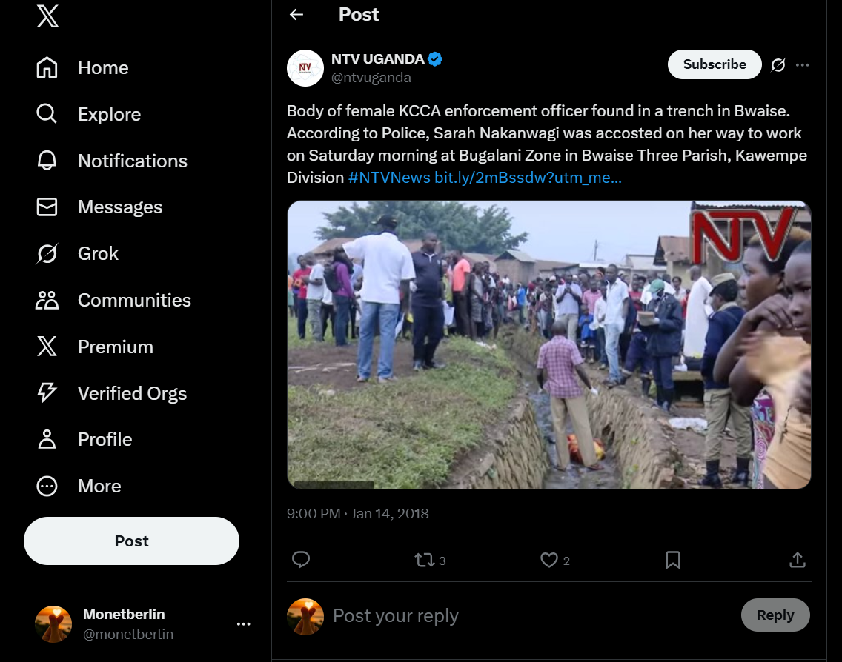Open the bit.ly link in post
Screen dimensions: 842x662
pyautogui.click(x=528, y=178)
